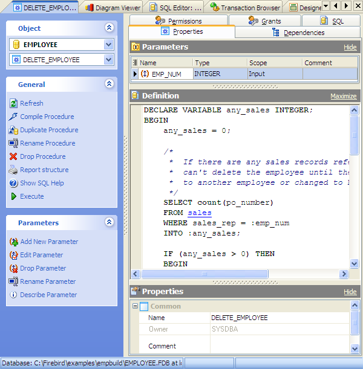
Task: Click the Show SQL Help question icon
Action: tap(13, 183)
